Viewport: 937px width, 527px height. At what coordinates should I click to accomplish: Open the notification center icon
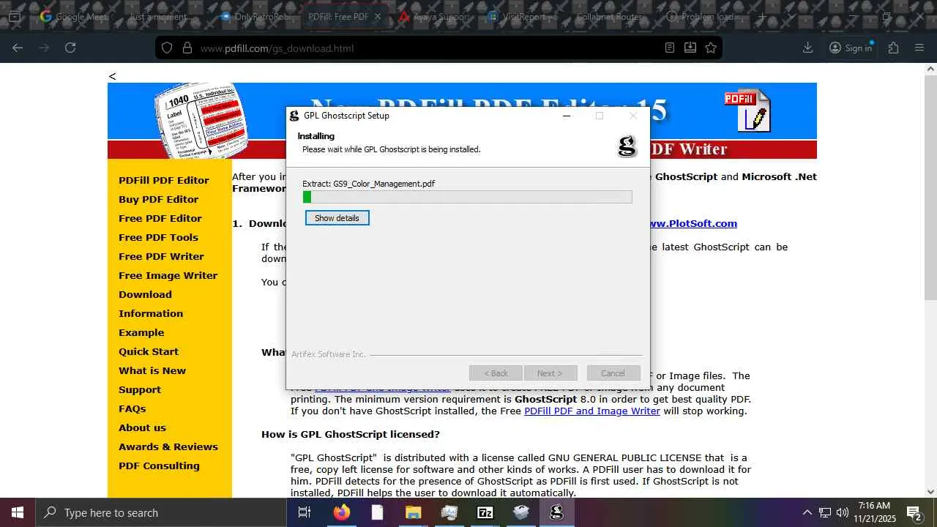pyautogui.click(x=914, y=512)
